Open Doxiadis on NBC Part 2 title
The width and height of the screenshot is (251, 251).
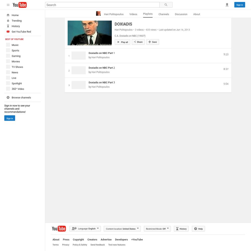(102, 68)
